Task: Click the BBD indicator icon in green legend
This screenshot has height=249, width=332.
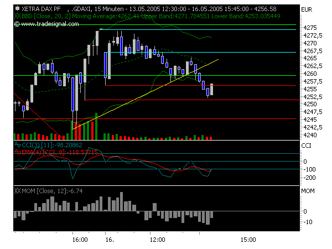Action: pyautogui.click(x=17, y=16)
